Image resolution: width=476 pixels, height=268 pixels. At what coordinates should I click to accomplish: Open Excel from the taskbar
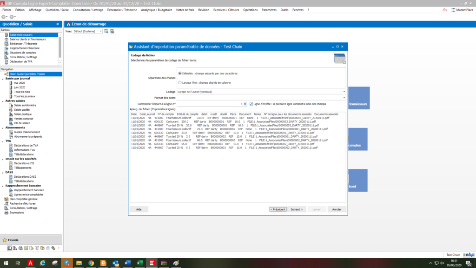(x=139, y=263)
